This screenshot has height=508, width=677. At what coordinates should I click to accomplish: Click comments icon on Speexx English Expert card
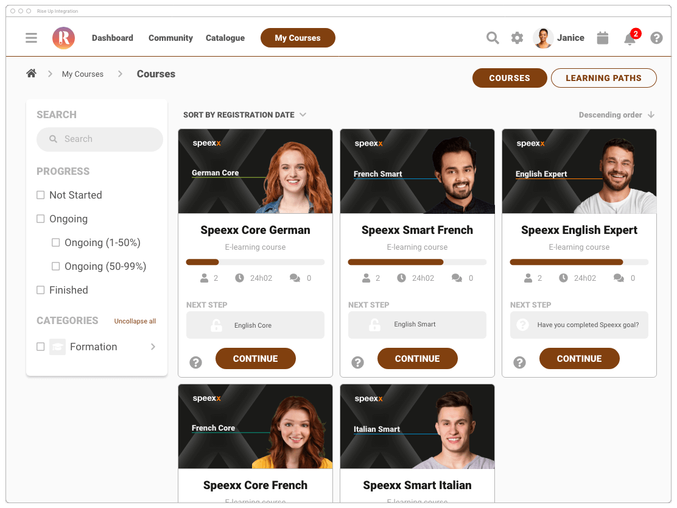point(619,278)
